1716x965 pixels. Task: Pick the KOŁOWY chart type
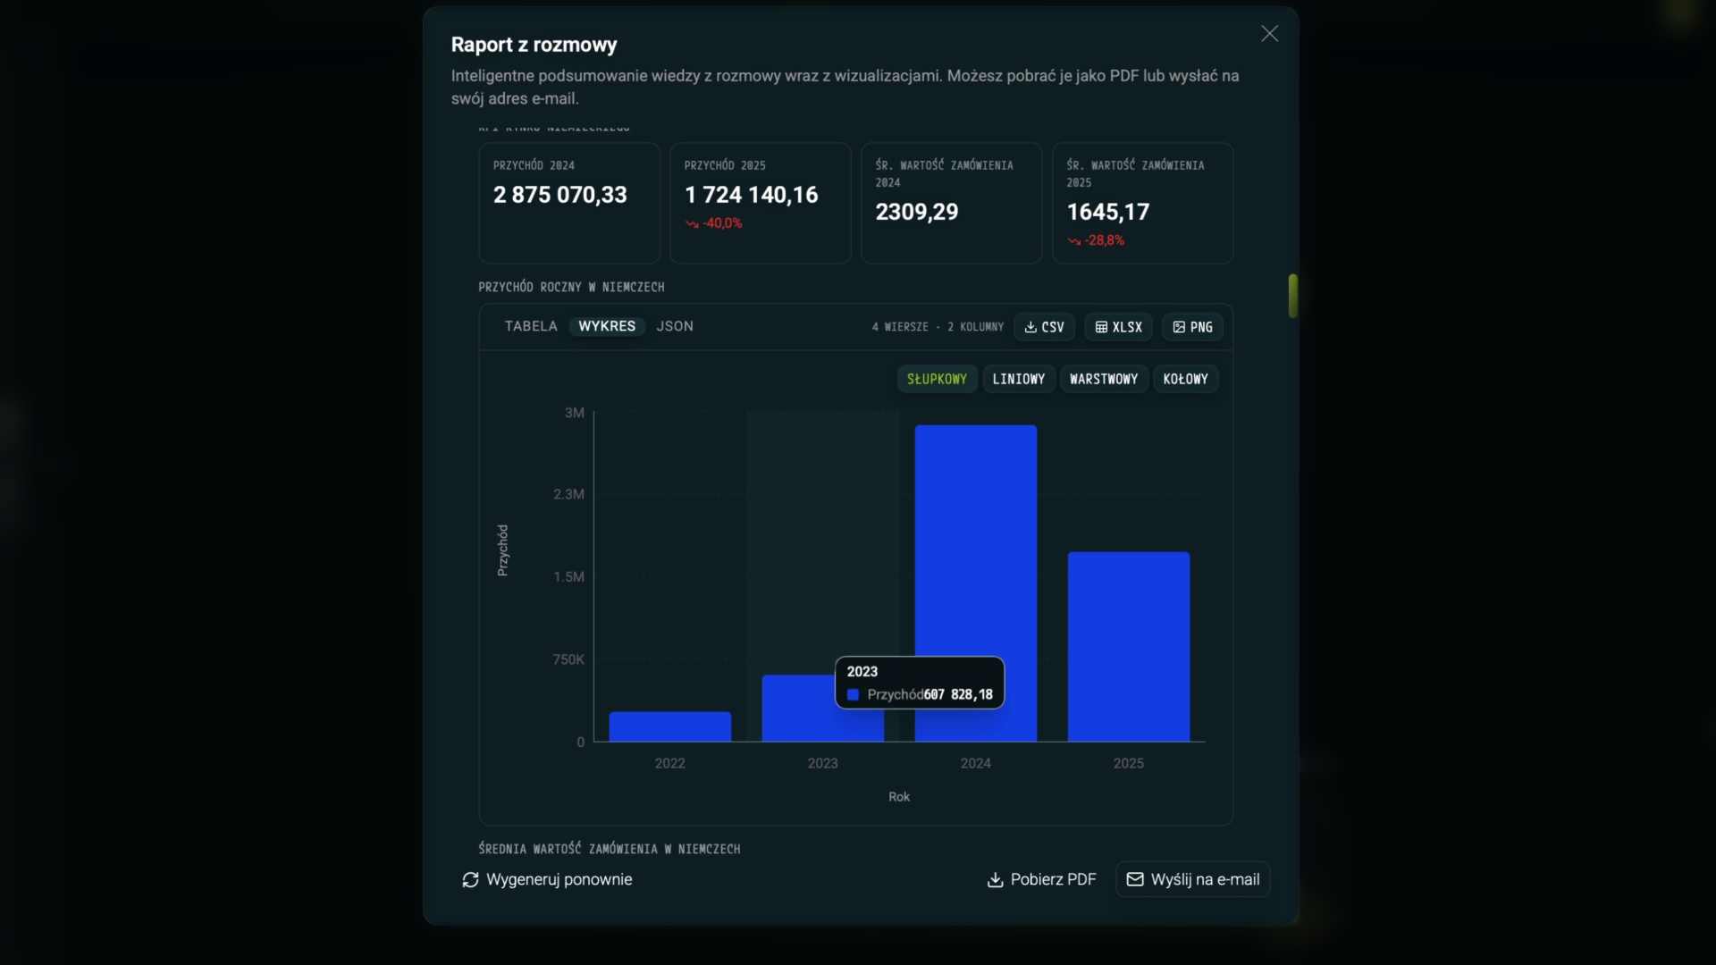1185,379
